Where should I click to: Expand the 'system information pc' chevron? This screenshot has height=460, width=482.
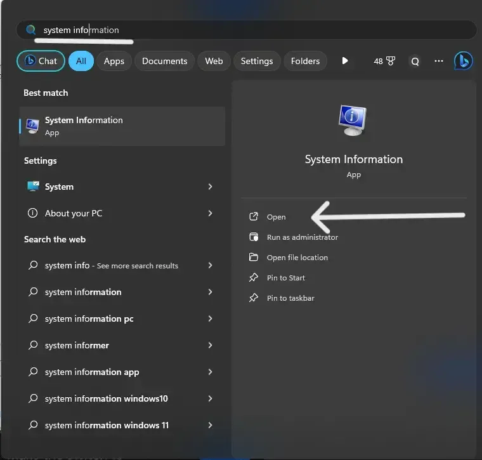pyautogui.click(x=211, y=319)
